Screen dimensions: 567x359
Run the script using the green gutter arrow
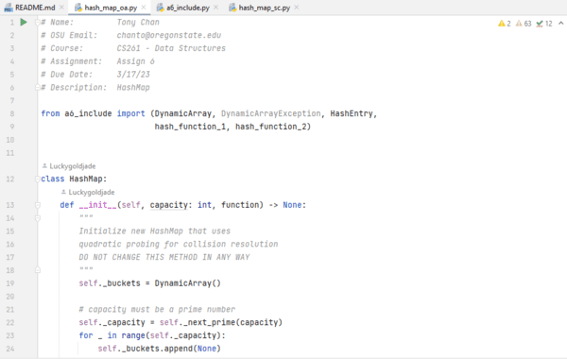[24, 22]
